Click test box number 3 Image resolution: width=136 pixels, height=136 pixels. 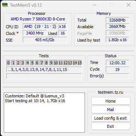point(23,63)
